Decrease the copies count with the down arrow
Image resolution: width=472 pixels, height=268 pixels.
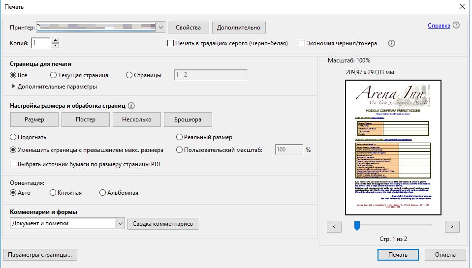click(x=55, y=46)
